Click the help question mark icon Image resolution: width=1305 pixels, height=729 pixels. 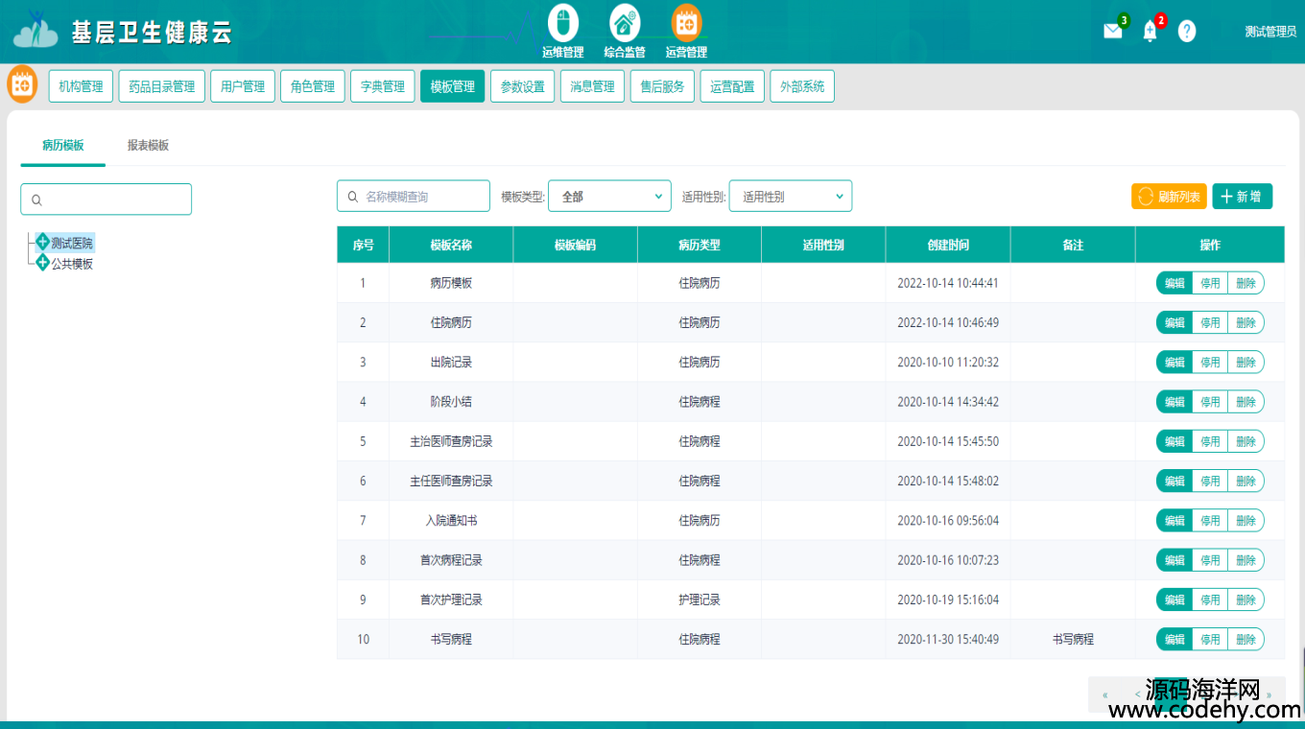point(1187,31)
